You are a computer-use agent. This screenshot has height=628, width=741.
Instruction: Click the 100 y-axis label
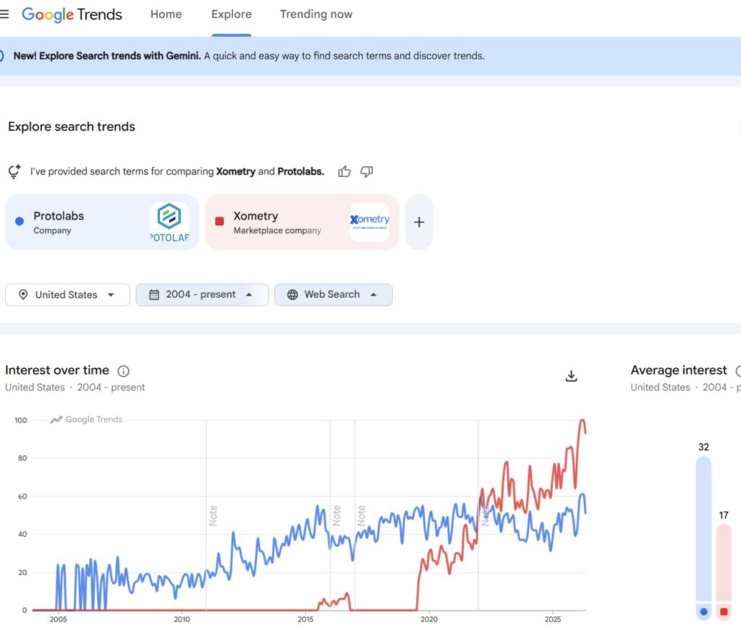tap(21, 420)
